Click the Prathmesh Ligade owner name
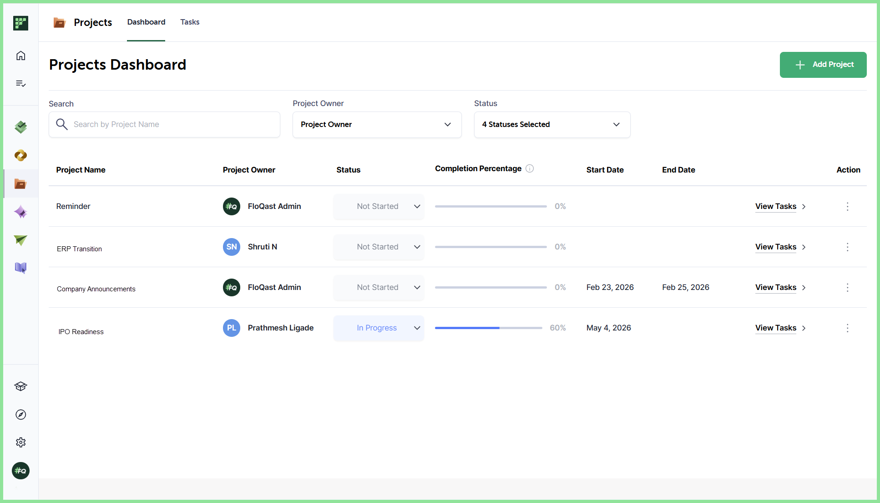Screen dimensions: 880x503 coord(281,328)
